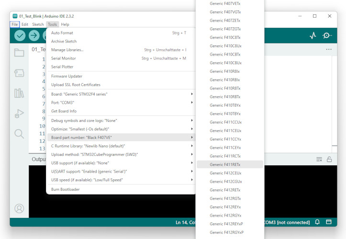Open the Sketch menu
The width and height of the screenshot is (346, 239).
point(38,24)
